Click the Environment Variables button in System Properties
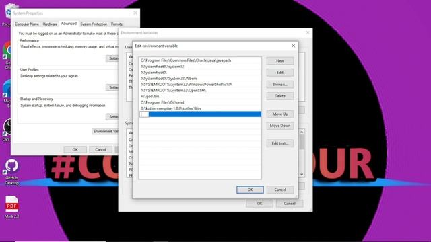This screenshot has height=242, width=431. coord(105,132)
